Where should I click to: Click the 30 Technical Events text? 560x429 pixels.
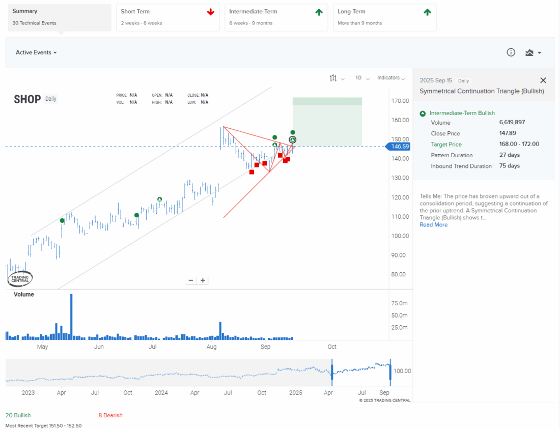pyautogui.click(x=34, y=23)
